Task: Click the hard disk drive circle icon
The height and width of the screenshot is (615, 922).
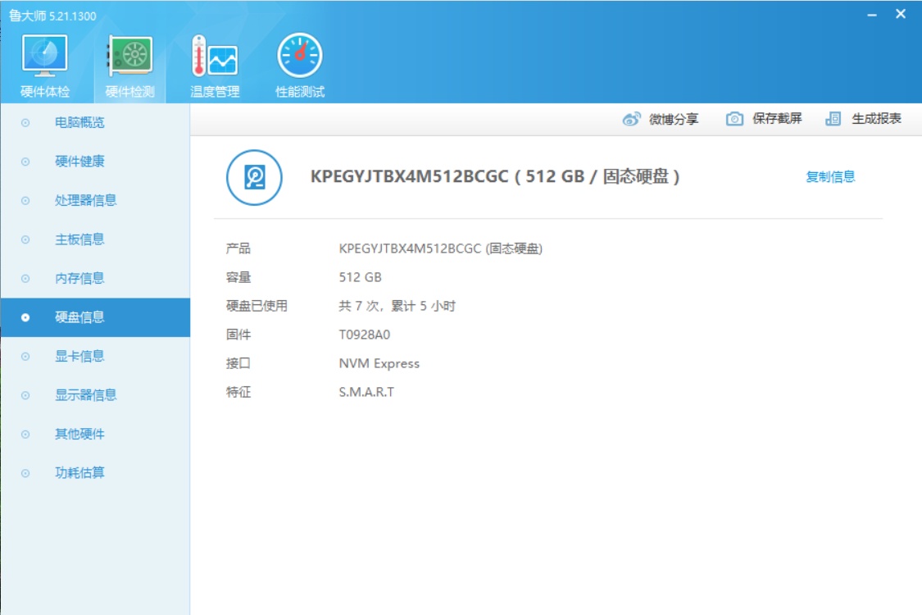Action: (254, 177)
